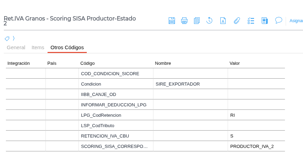The width and height of the screenshot is (303, 159).
Task: Click the SIRE_EXPORTADOR name cell
Action: [178, 84]
